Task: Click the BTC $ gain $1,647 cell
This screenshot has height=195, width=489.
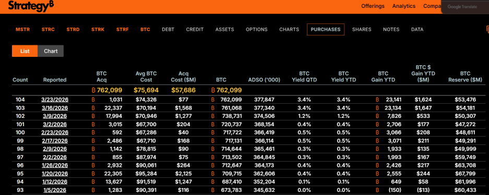Action: [423, 108]
